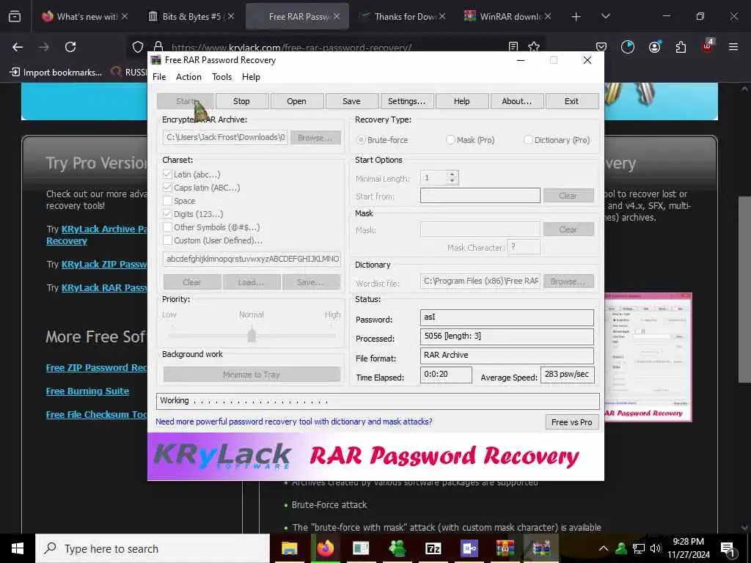Open 7-Zip from the taskbar
The image size is (751, 563).
[433, 548]
